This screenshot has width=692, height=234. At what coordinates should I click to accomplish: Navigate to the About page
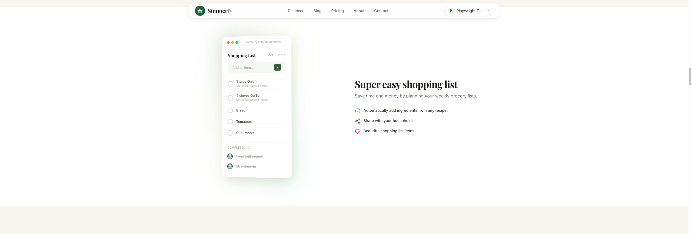tap(359, 11)
